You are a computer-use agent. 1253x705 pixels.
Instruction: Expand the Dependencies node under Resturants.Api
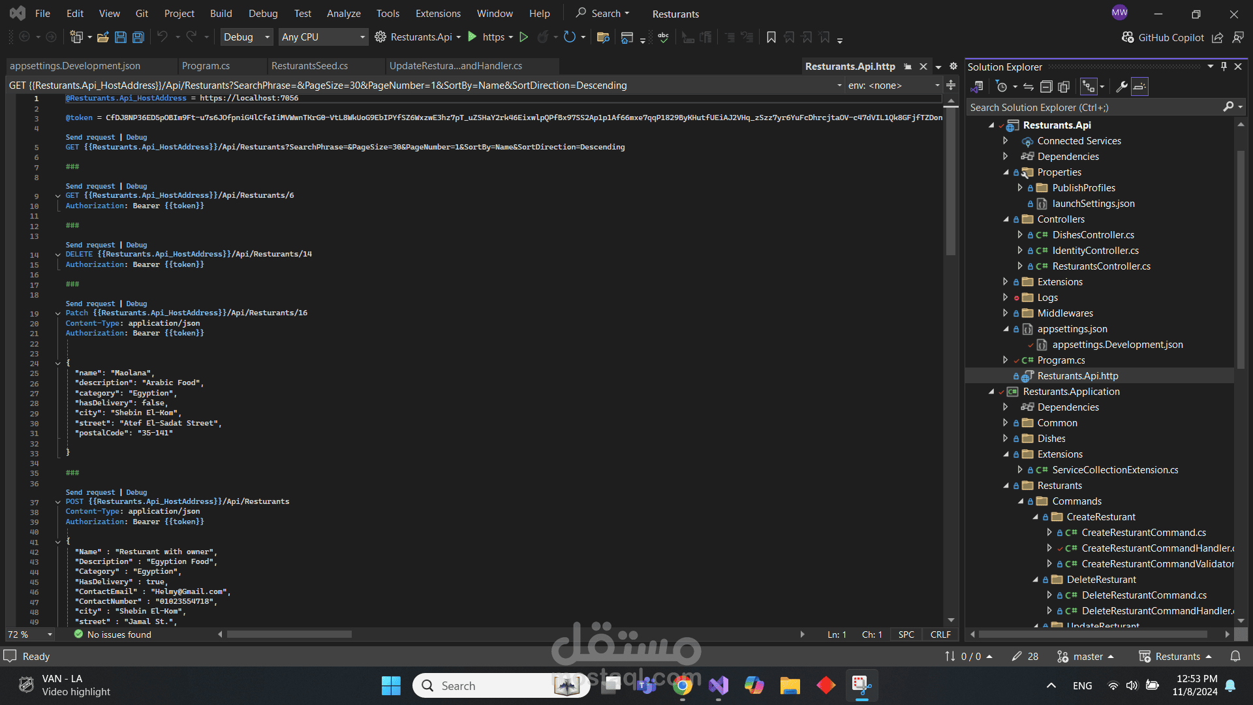pos(1006,156)
